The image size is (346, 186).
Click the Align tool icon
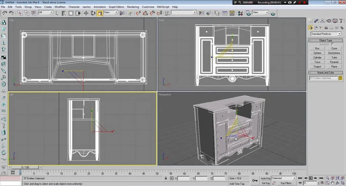(x=208, y=13)
